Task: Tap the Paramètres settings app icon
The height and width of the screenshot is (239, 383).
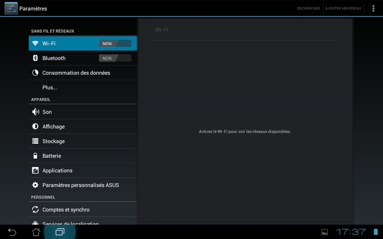Action: pos(11,8)
